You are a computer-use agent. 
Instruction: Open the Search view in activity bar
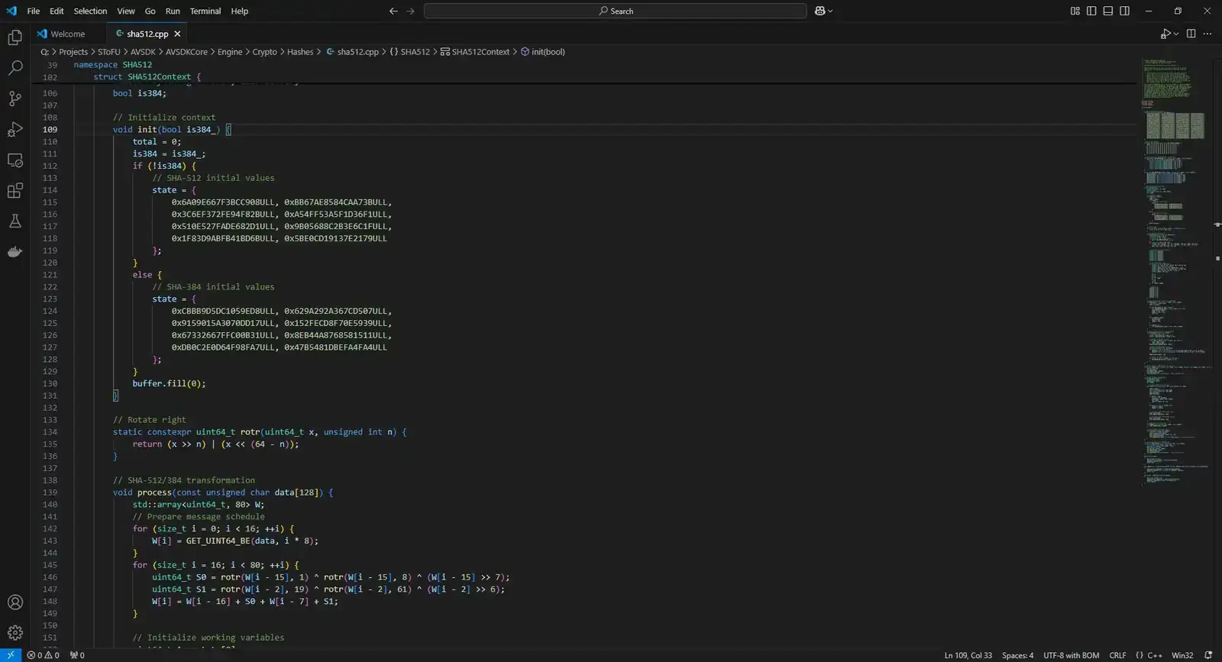pyautogui.click(x=15, y=68)
